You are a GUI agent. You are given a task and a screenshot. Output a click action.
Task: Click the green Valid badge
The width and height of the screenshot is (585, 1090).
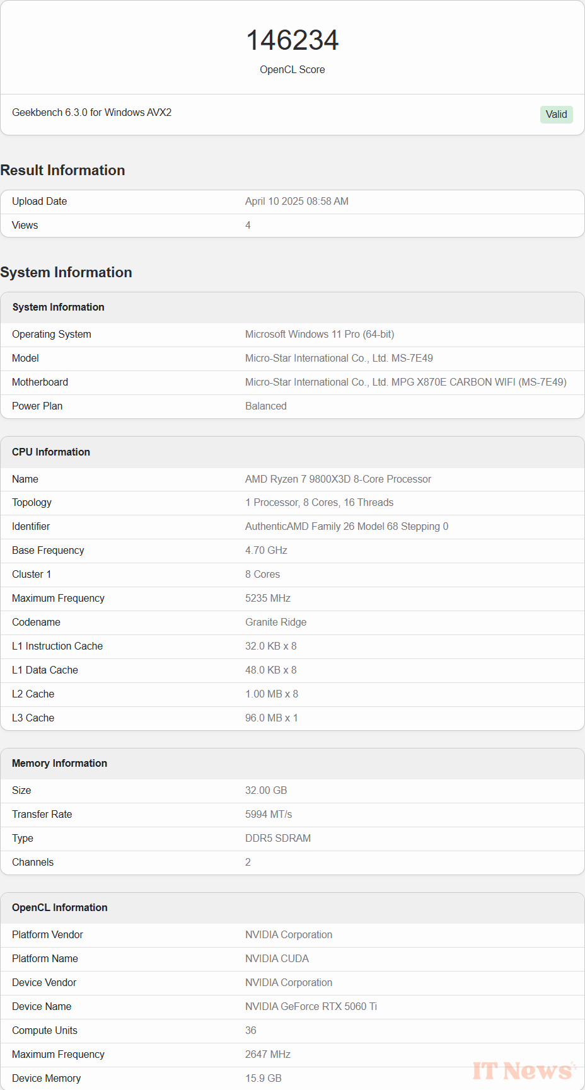tap(556, 114)
